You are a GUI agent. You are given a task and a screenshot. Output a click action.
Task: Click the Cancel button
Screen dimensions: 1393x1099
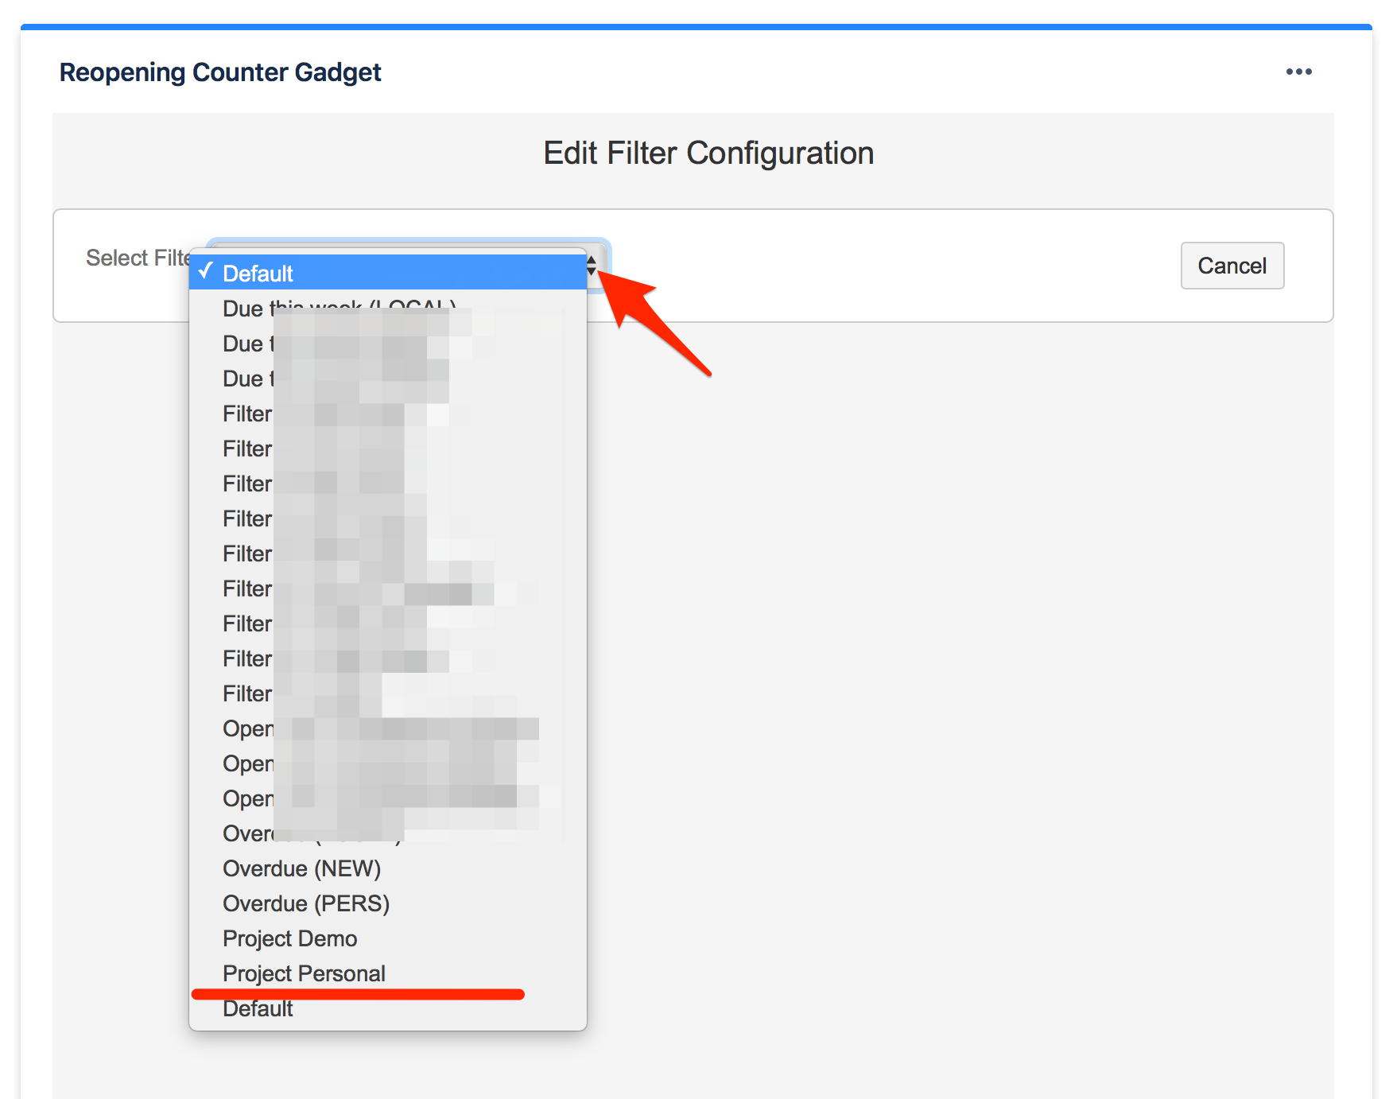click(x=1232, y=266)
